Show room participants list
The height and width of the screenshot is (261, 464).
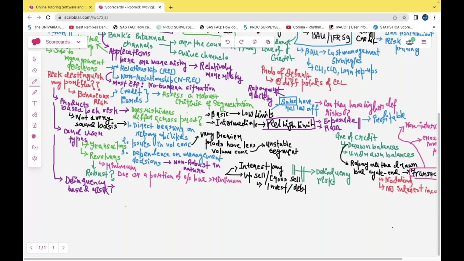tap(410, 42)
